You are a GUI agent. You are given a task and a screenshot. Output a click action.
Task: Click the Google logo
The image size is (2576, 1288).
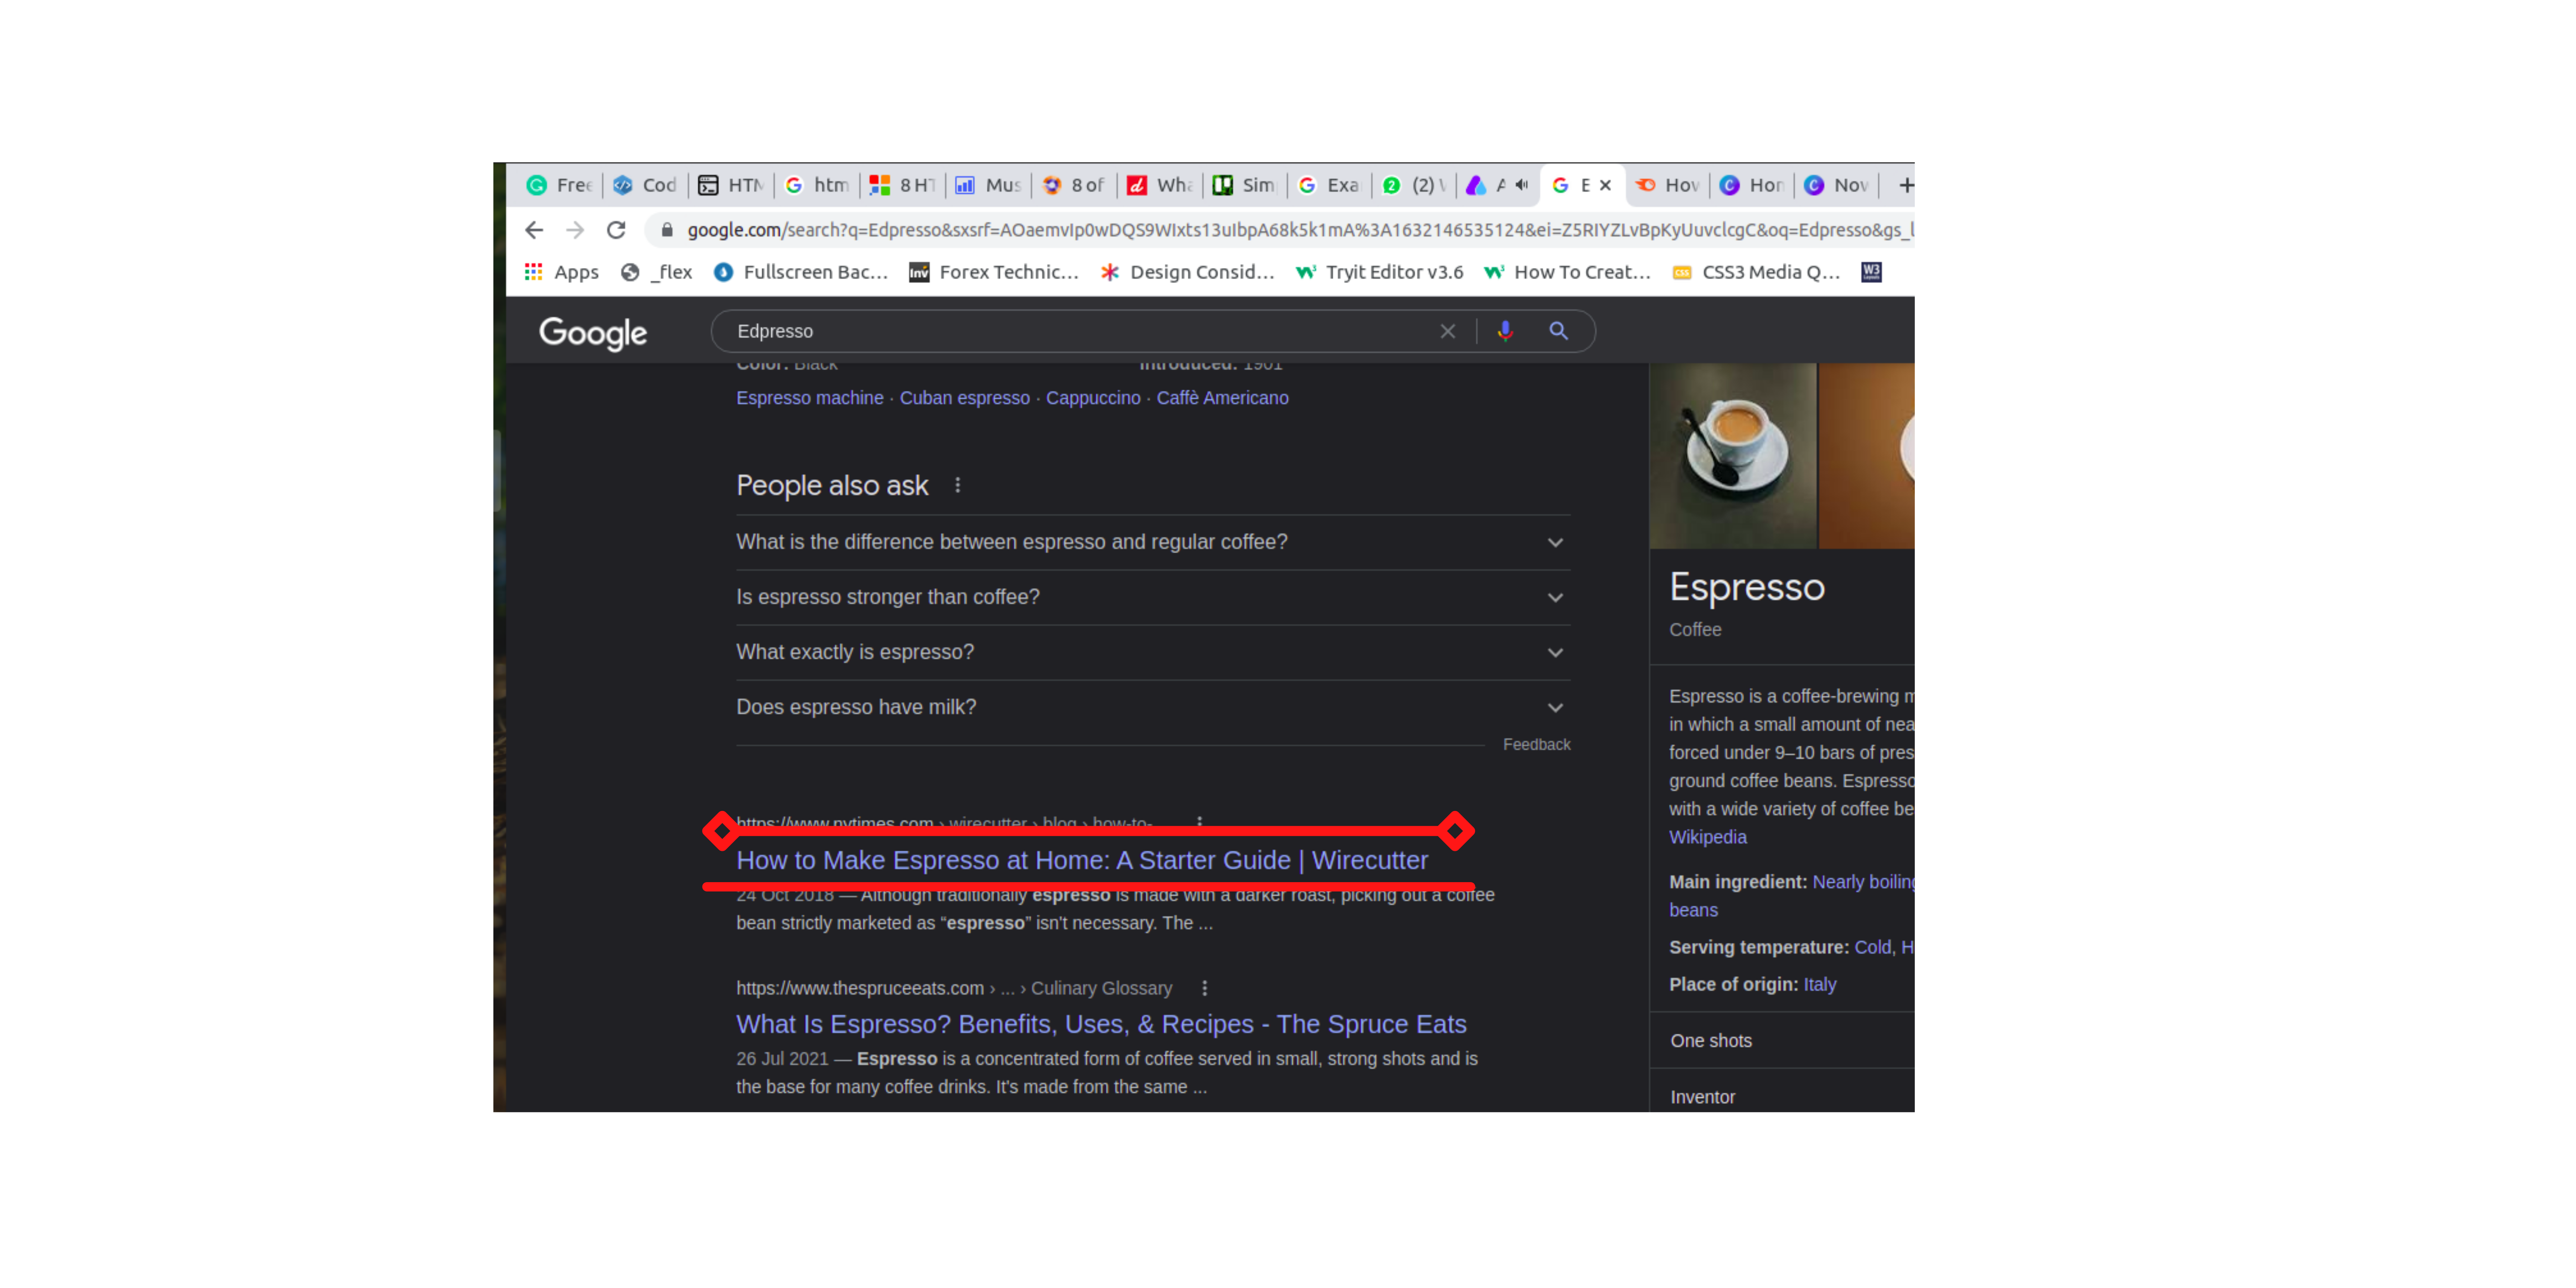point(592,333)
